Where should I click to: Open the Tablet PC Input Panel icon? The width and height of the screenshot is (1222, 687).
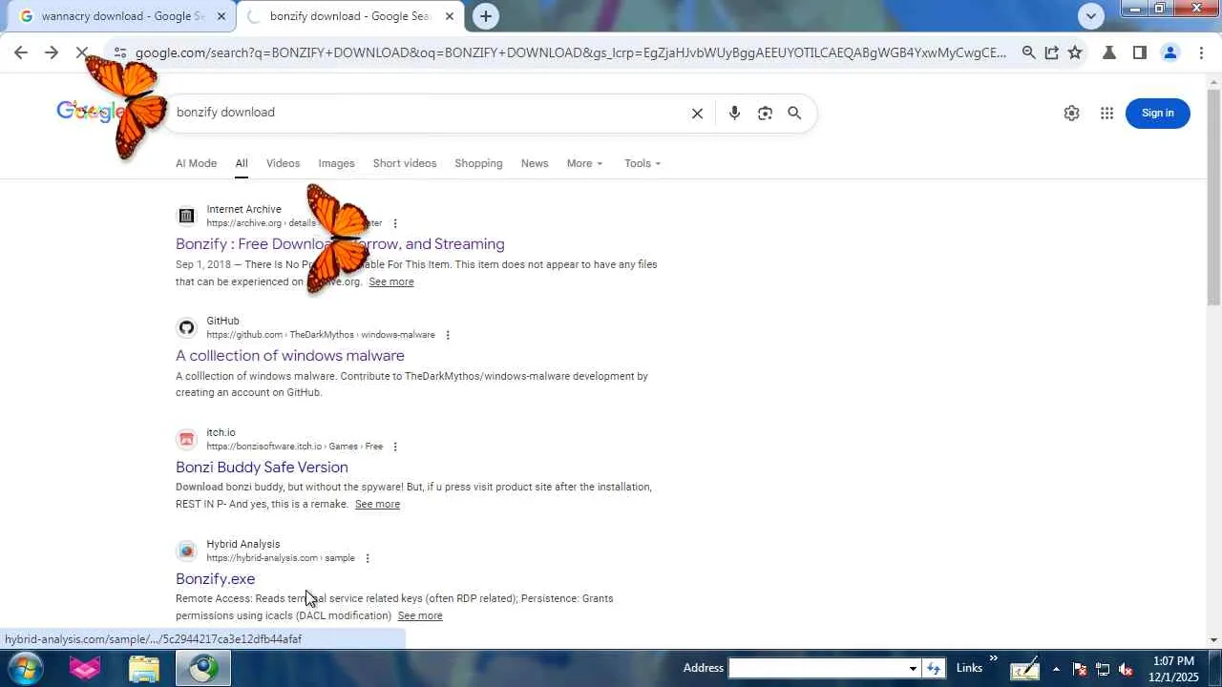click(x=1024, y=669)
